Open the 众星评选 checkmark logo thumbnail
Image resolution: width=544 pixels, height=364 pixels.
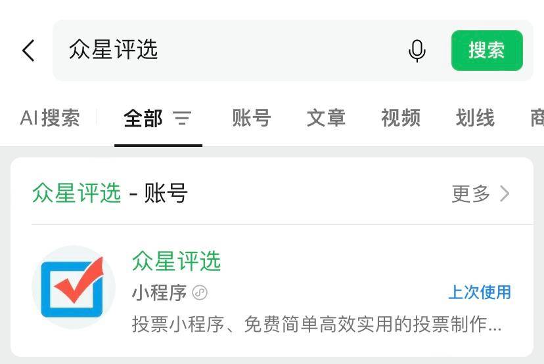pos(73,288)
